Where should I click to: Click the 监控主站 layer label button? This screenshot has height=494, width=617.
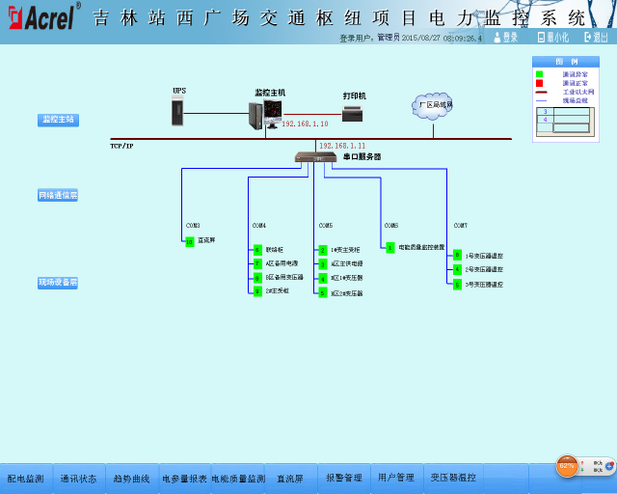click(x=58, y=120)
